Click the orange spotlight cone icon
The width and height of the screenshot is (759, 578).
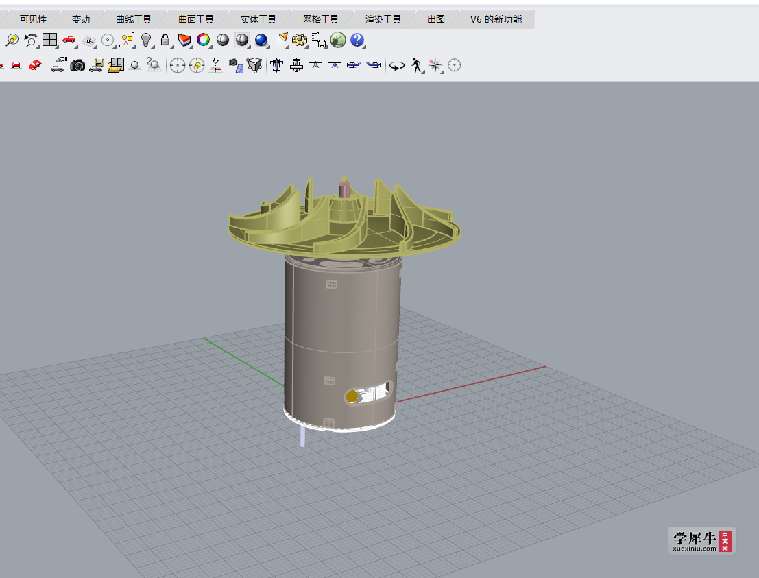[x=283, y=39]
